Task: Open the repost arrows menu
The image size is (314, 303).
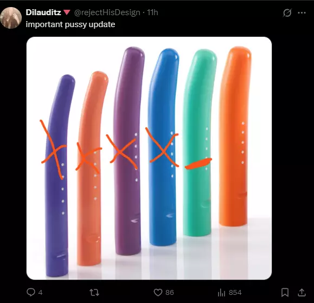Action: [x=94, y=292]
